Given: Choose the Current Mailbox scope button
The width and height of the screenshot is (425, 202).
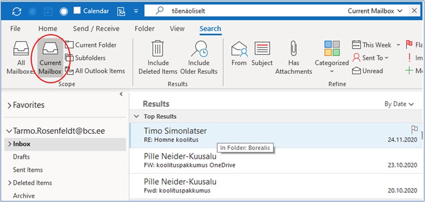Looking at the screenshot, I should [50, 58].
